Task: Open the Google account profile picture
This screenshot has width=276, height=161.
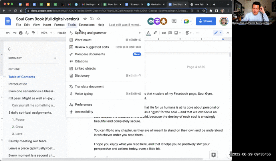Action: coord(224,21)
